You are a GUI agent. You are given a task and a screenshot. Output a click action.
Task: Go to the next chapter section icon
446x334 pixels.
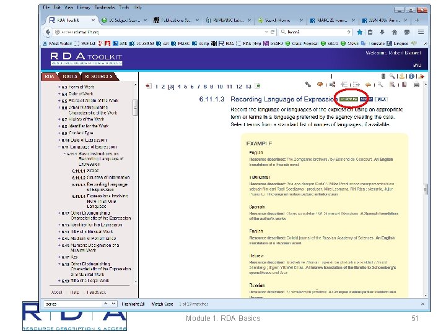coord(258,86)
